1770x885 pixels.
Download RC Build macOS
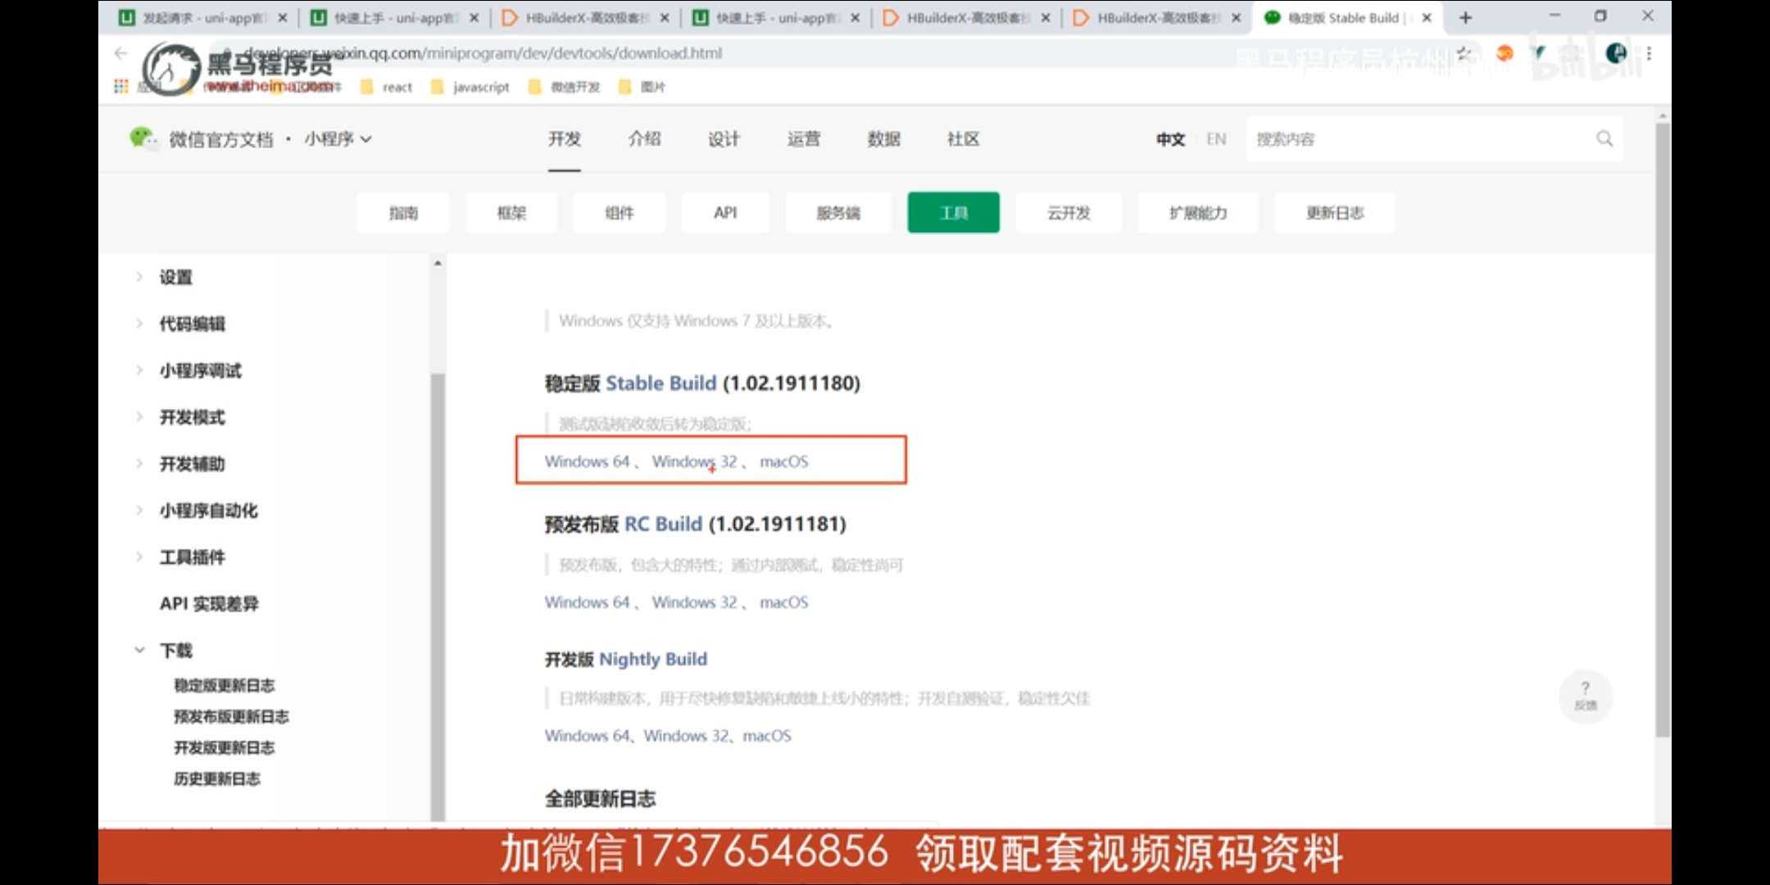(783, 602)
